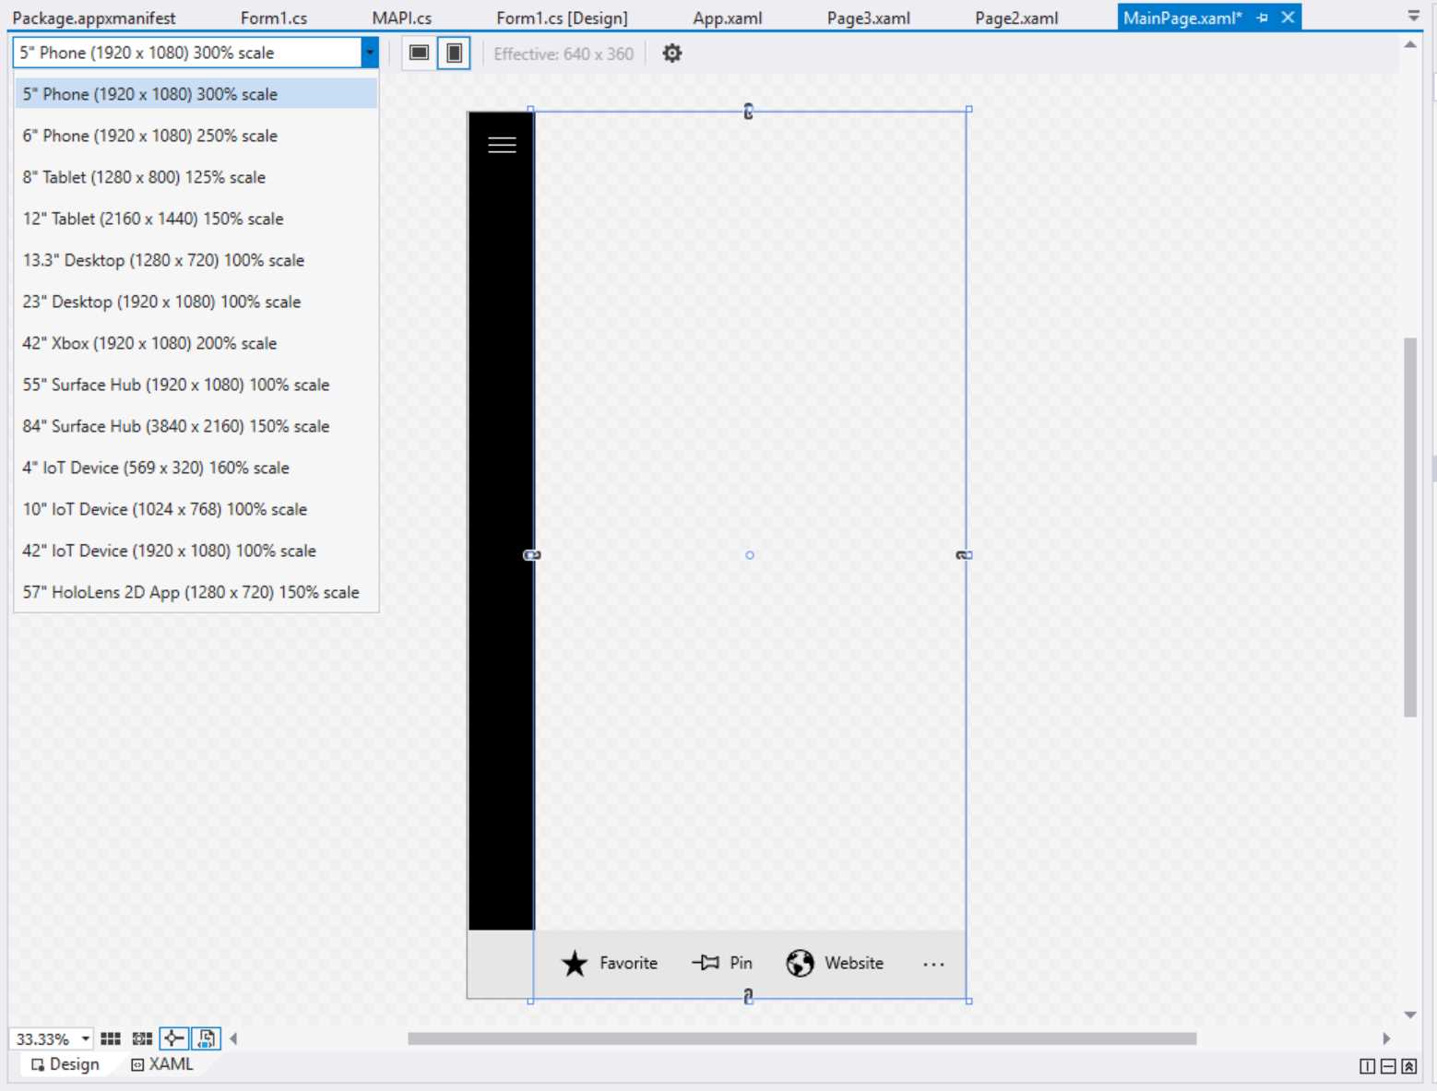1437x1091 pixels.
Task: Click the Website globe icon
Action: pyautogui.click(x=799, y=963)
